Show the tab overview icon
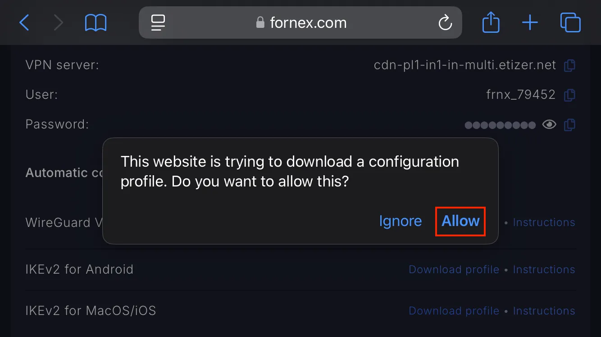The width and height of the screenshot is (601, 337). point(570,22)
